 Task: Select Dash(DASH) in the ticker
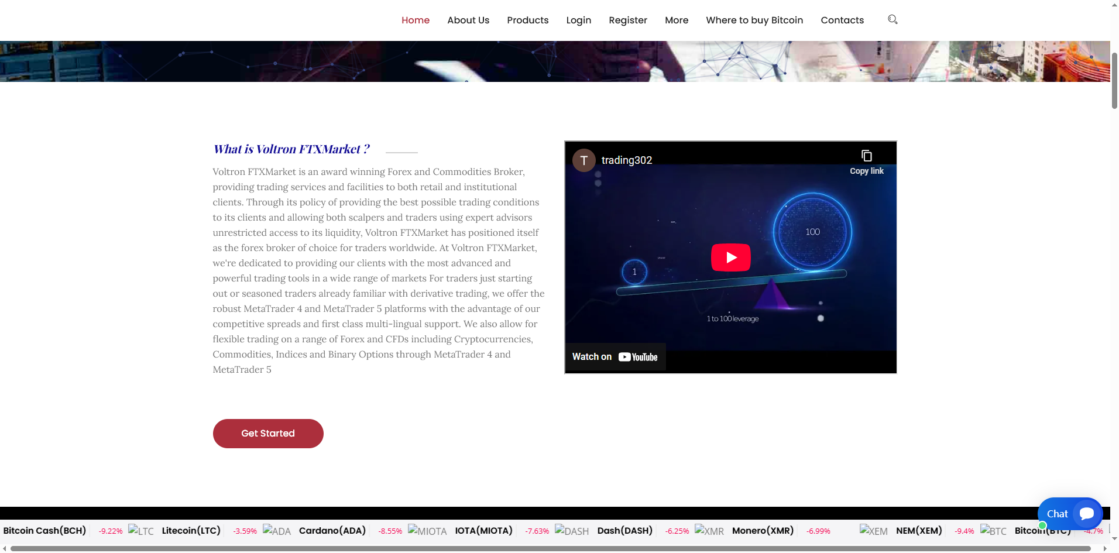click(x=625, y=531)
